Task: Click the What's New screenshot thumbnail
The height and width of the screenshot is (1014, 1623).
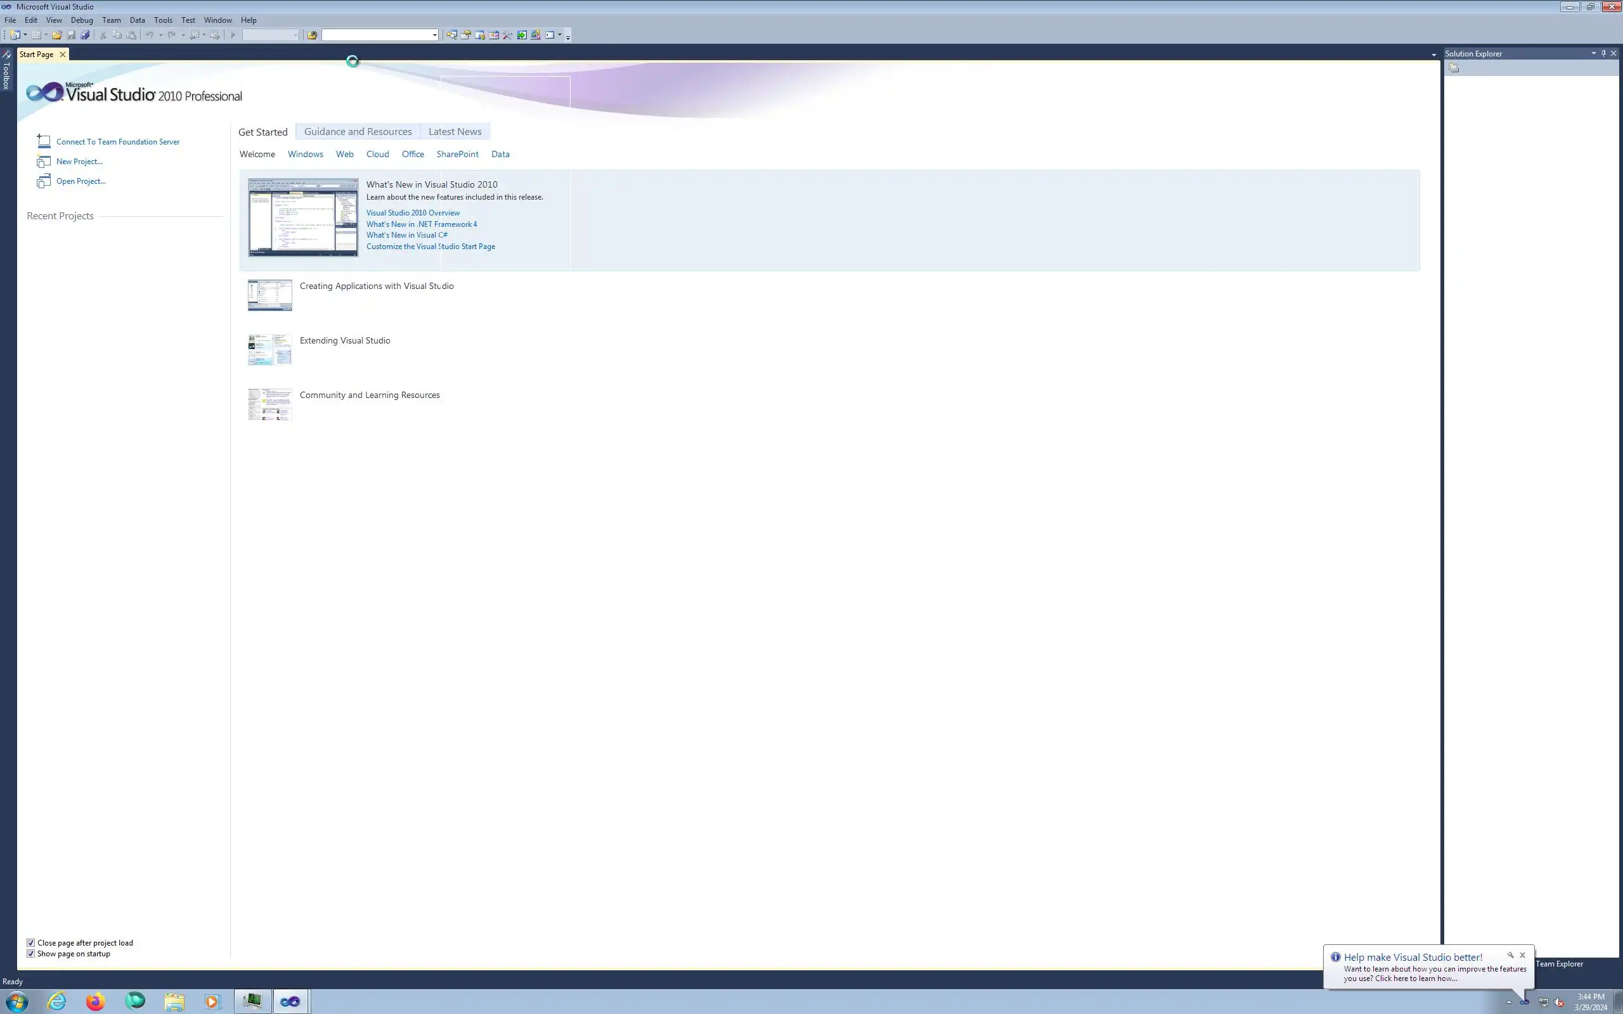Action: (x=303, y=217)
